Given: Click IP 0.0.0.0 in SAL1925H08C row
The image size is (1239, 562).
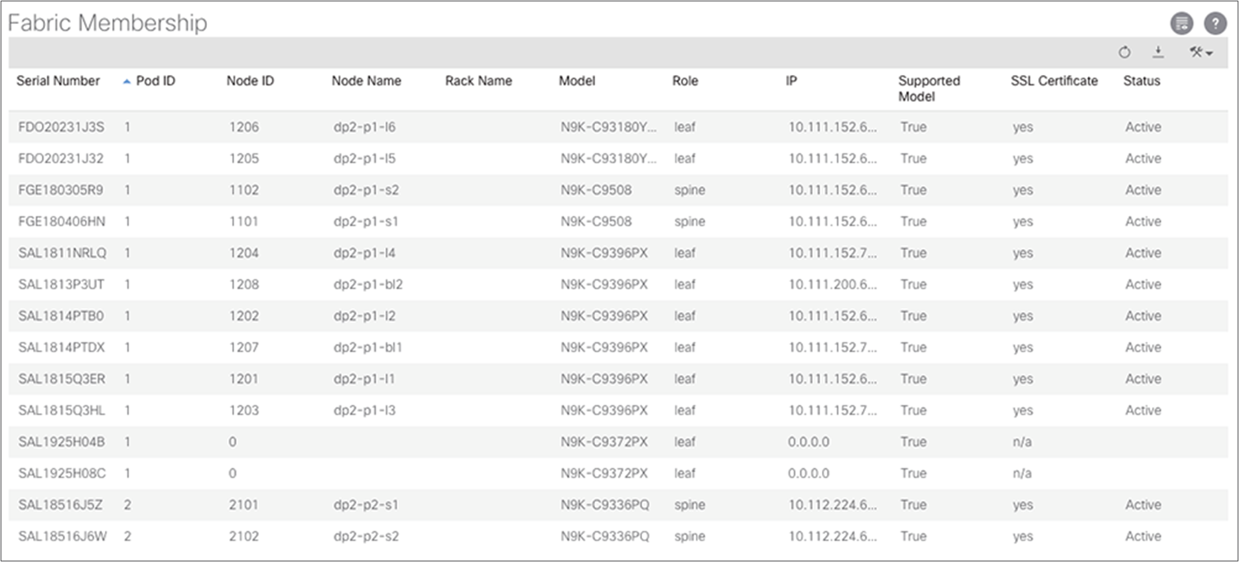Looking at the screenshot, I should (809, 474).
